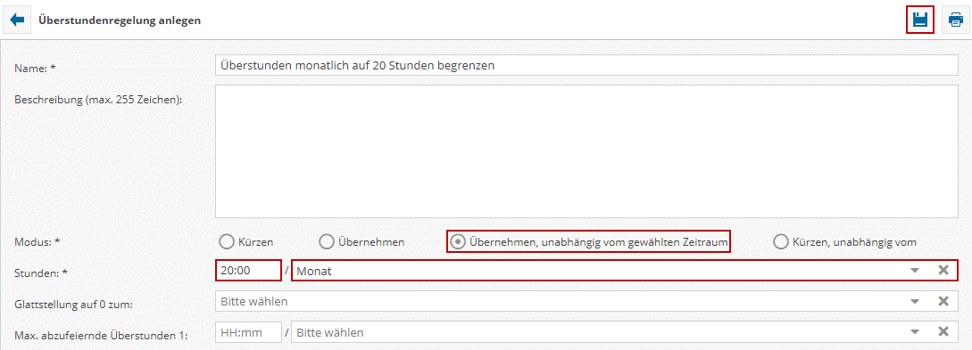This screenshot has width=972, height=350.
Task: Clear Glattstellung auf 0 zum field X icon
Action: (943, 301)
